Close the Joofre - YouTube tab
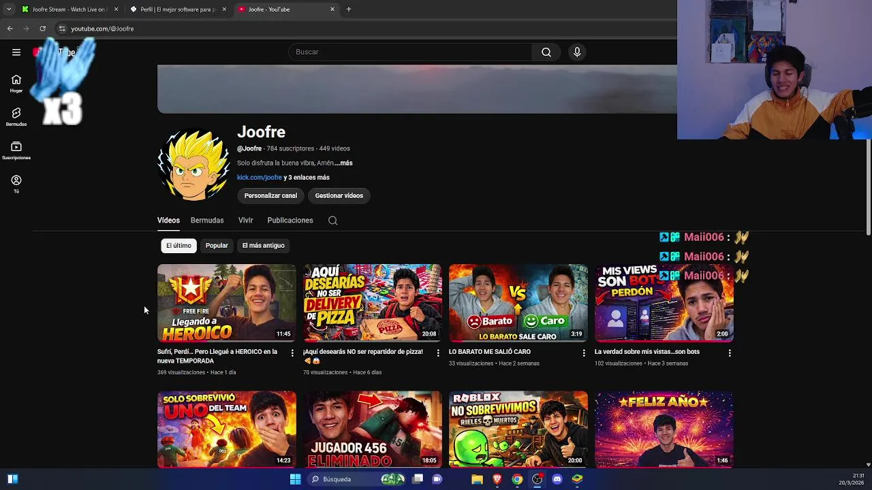 click(x=332, y=10)
